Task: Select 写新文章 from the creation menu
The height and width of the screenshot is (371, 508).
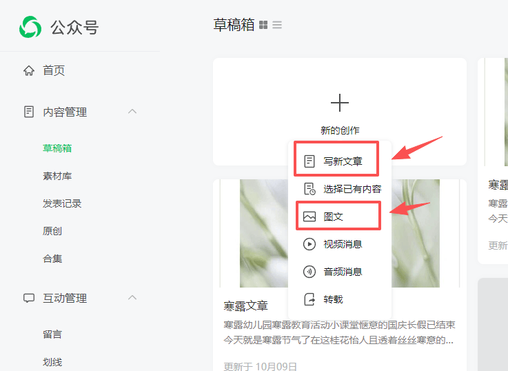Action: (x=342, y=161)
